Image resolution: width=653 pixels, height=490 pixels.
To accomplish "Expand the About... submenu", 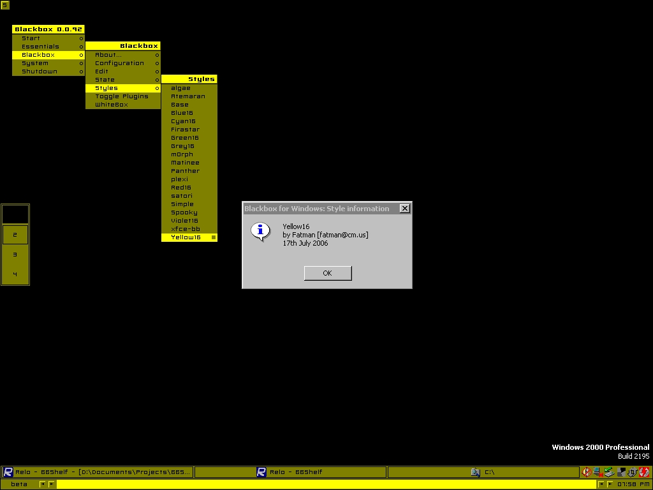I will coord(123,55).
